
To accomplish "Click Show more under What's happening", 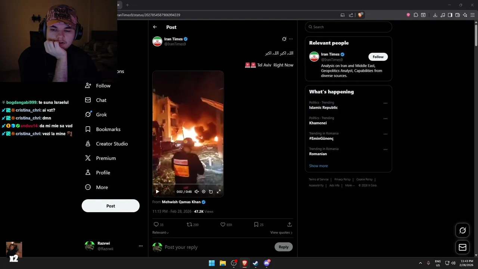I will [319, 166].
